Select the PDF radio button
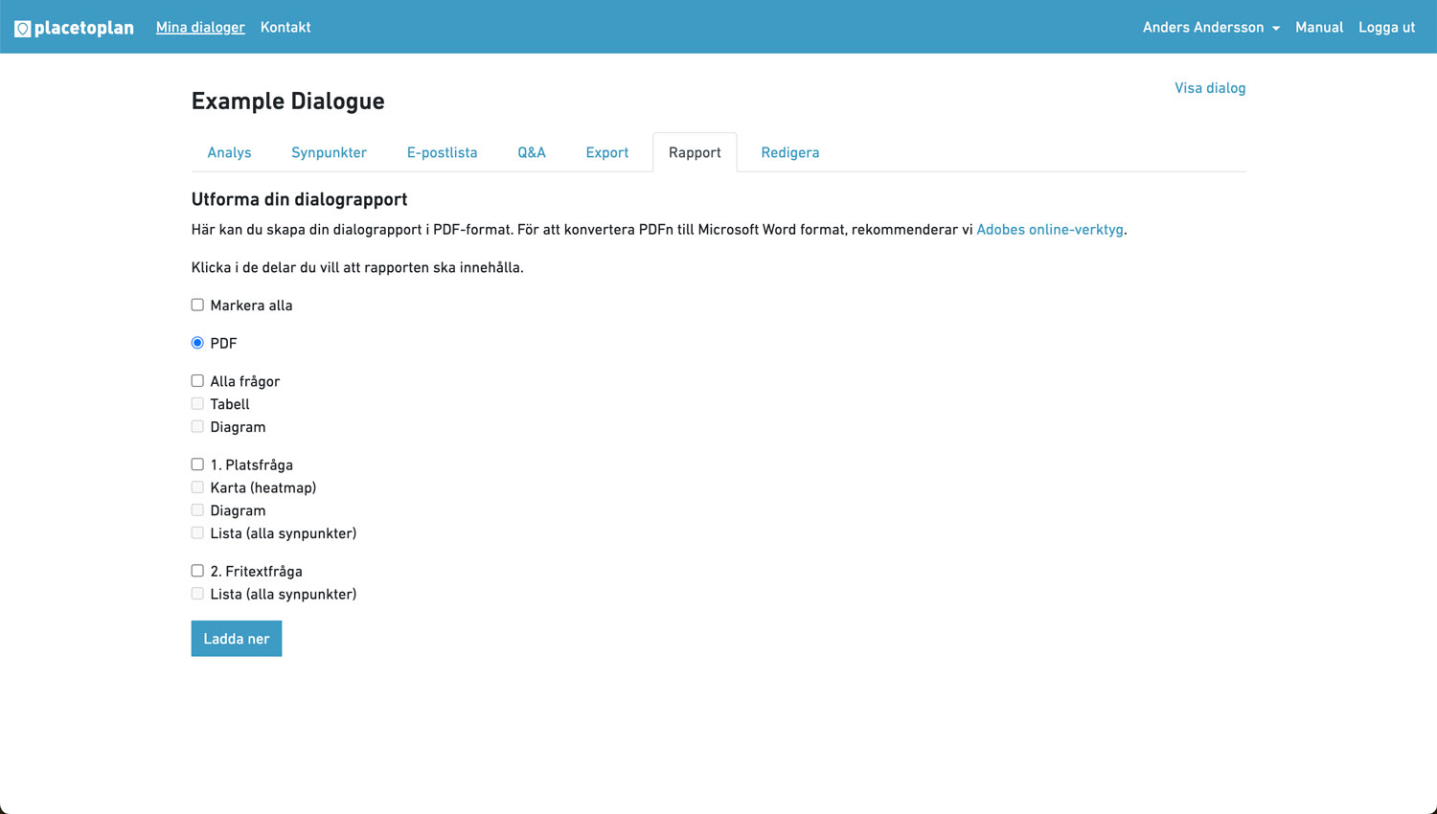 pyautogui.click(x=197, y=342)
